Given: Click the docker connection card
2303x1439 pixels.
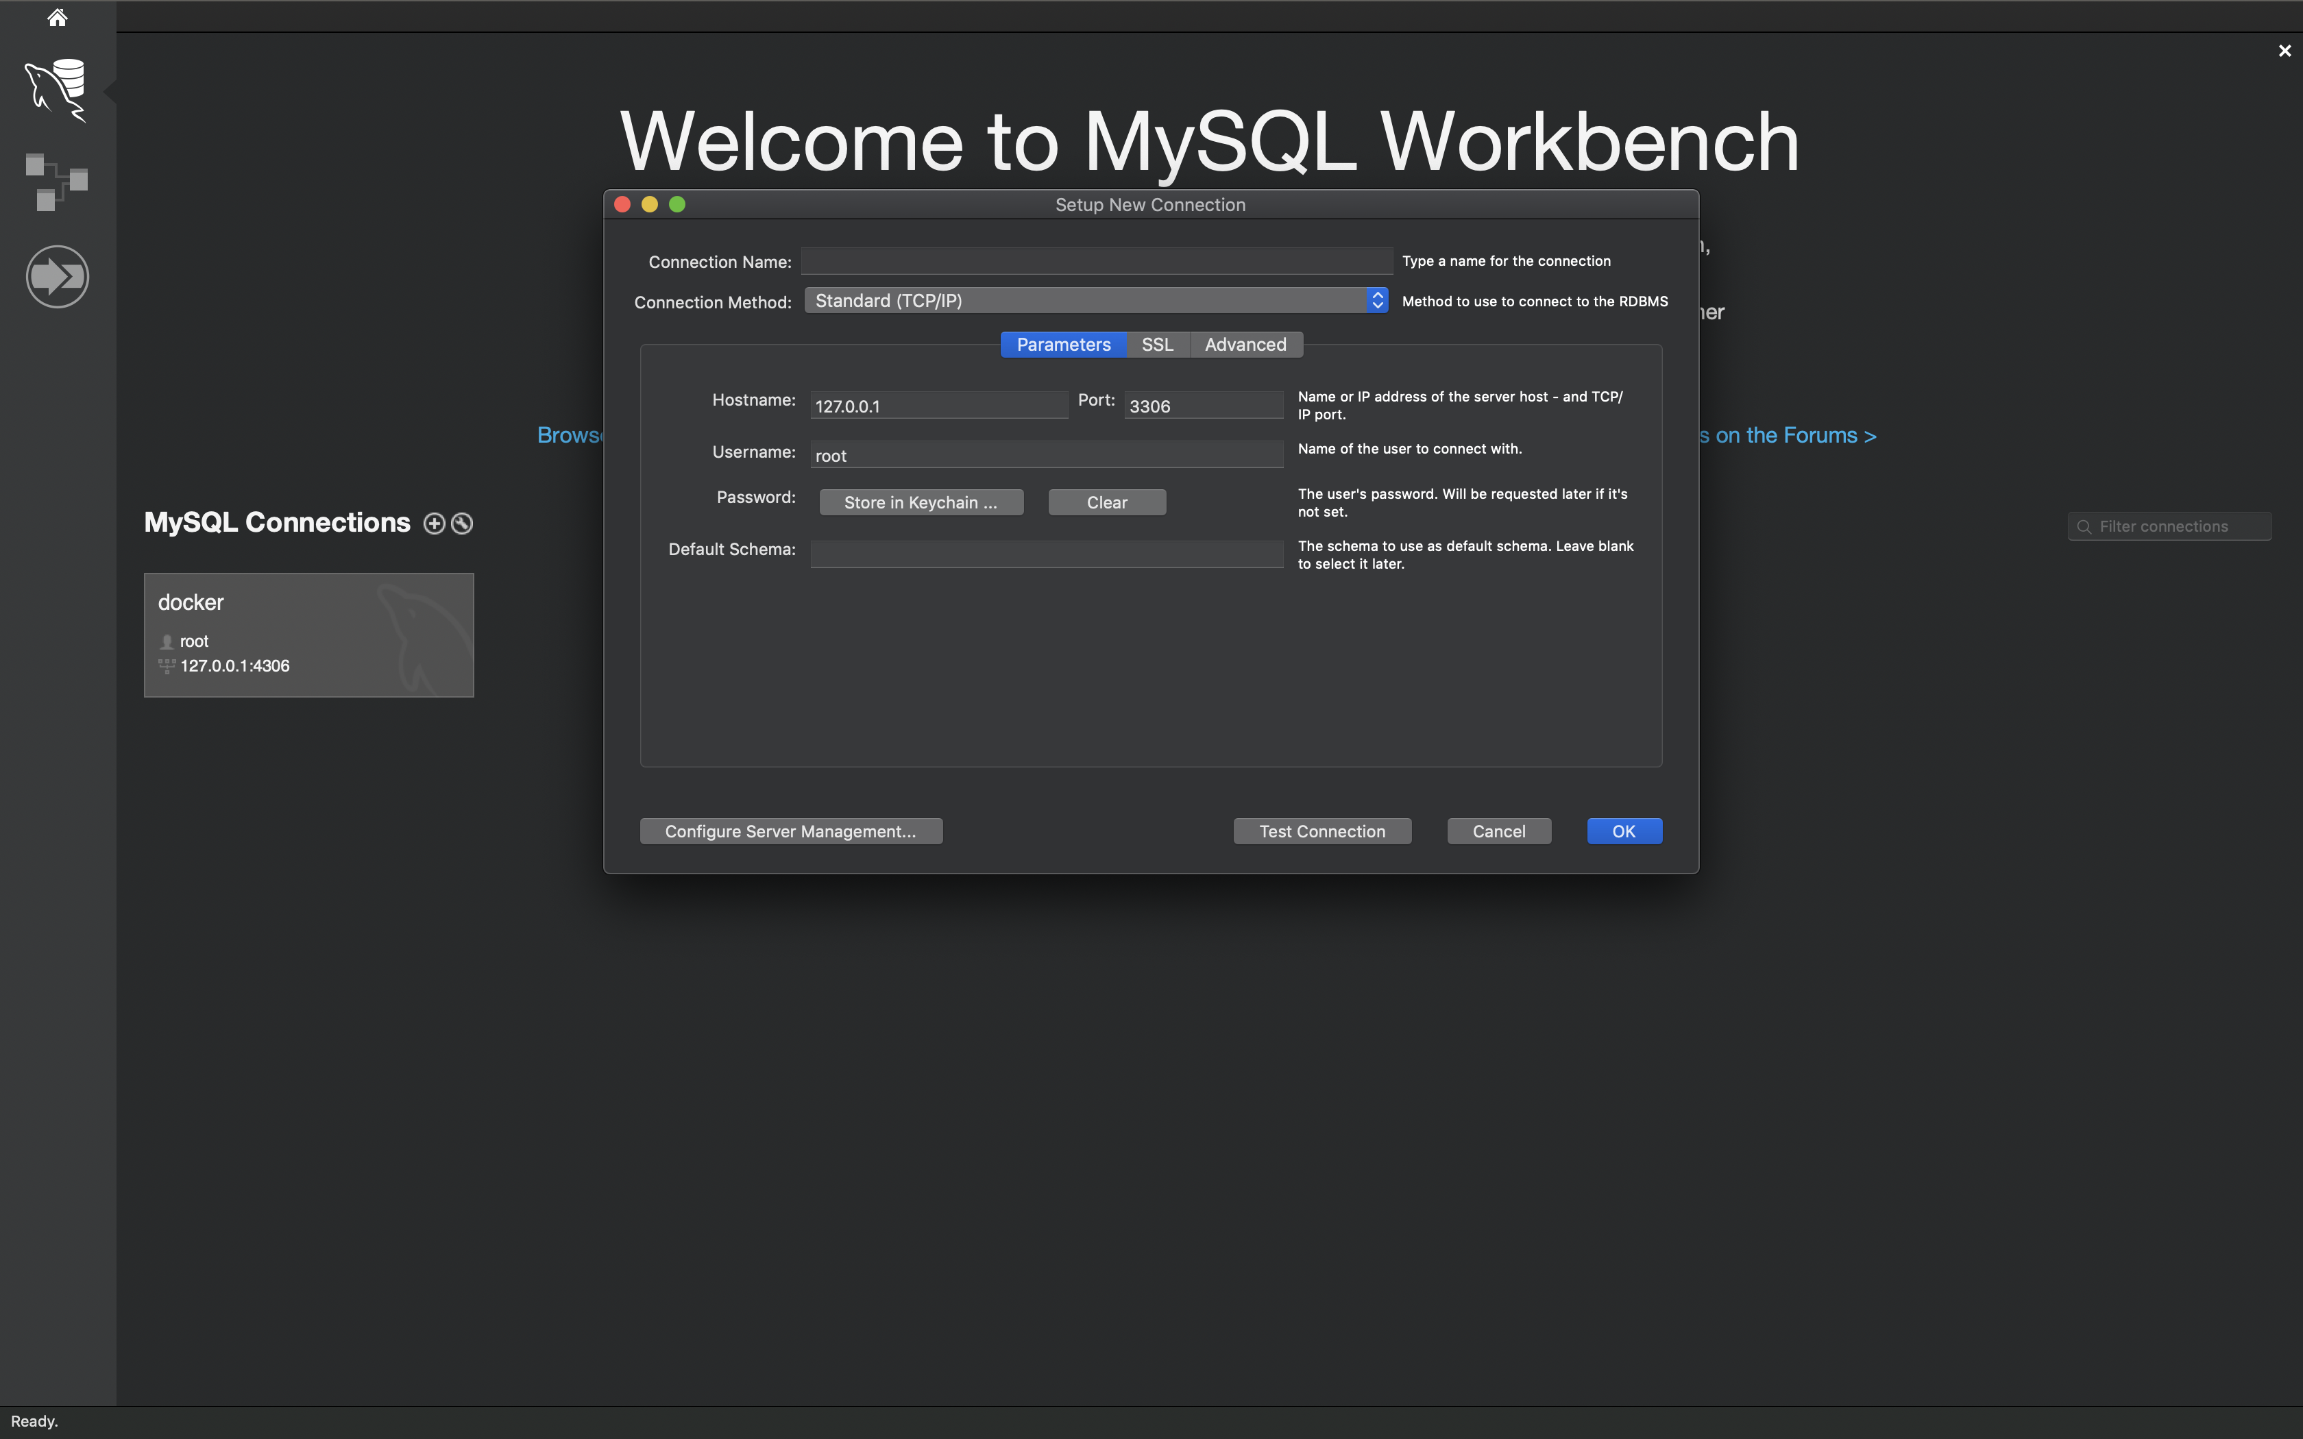Looking at the screenshot, I should [x=308, y=635].
